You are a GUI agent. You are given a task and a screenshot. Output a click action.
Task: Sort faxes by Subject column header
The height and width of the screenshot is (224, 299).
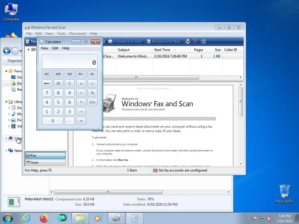[134, 50]
